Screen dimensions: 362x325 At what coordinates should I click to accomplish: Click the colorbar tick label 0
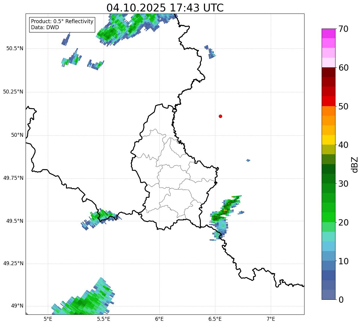coord(341,300)
